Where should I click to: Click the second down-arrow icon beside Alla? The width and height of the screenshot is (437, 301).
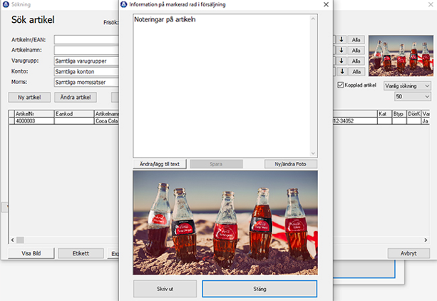pos(341,50)
